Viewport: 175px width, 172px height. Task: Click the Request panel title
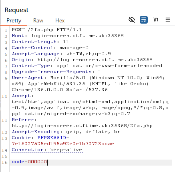tap(16, 10)
